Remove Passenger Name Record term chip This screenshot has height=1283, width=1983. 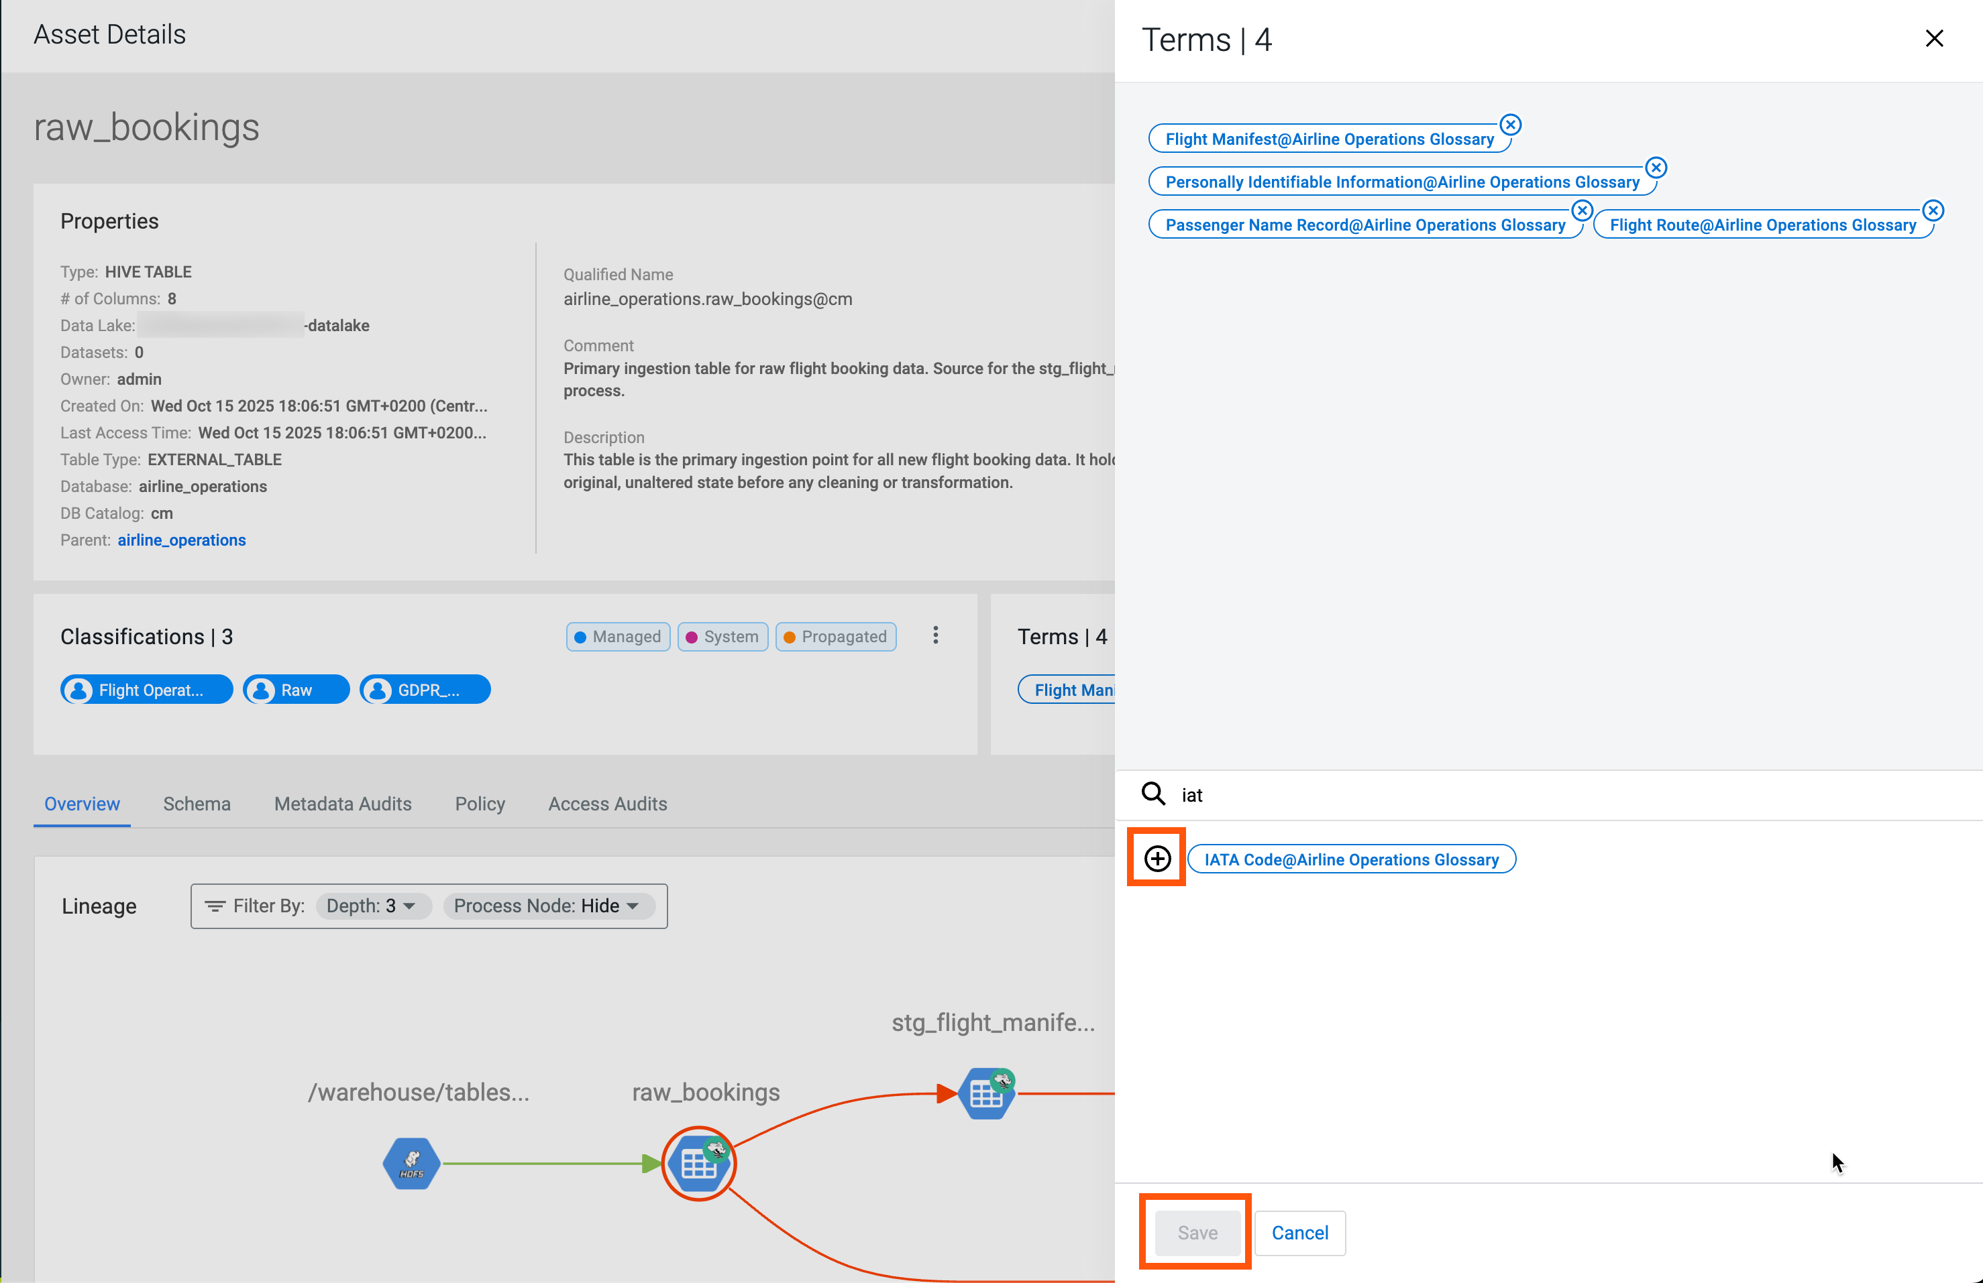coord(1581,210)
